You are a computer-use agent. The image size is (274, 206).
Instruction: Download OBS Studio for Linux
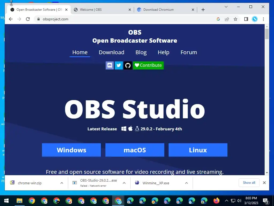[198, 150]
